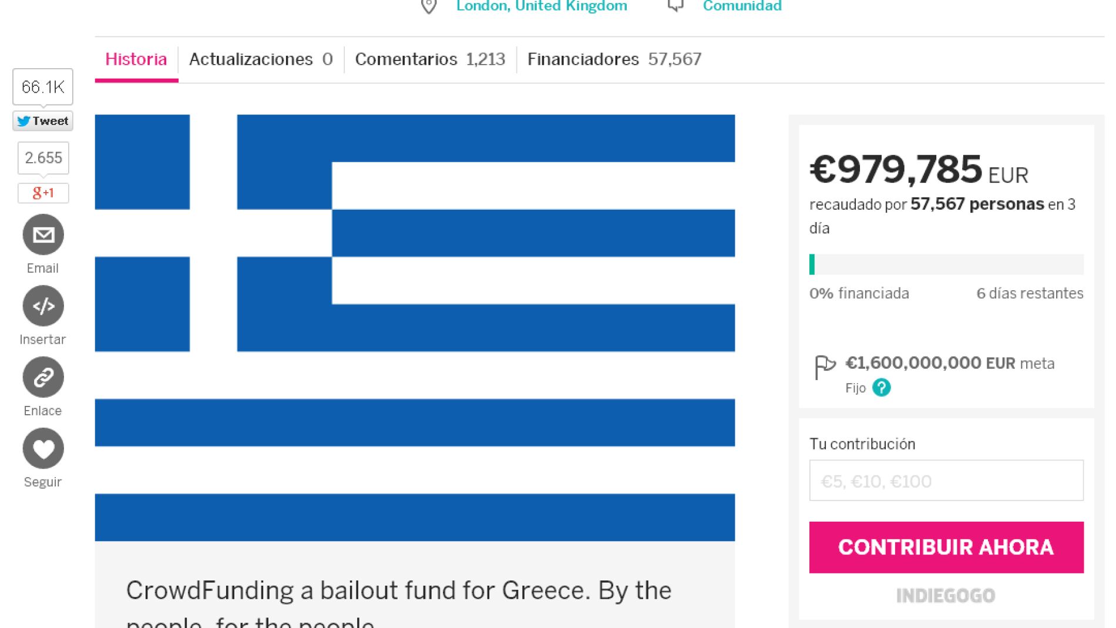The width and height of the screenshot is (1116, 628).
Task: Open the London, United Kingdom location link
Action: 541,6
